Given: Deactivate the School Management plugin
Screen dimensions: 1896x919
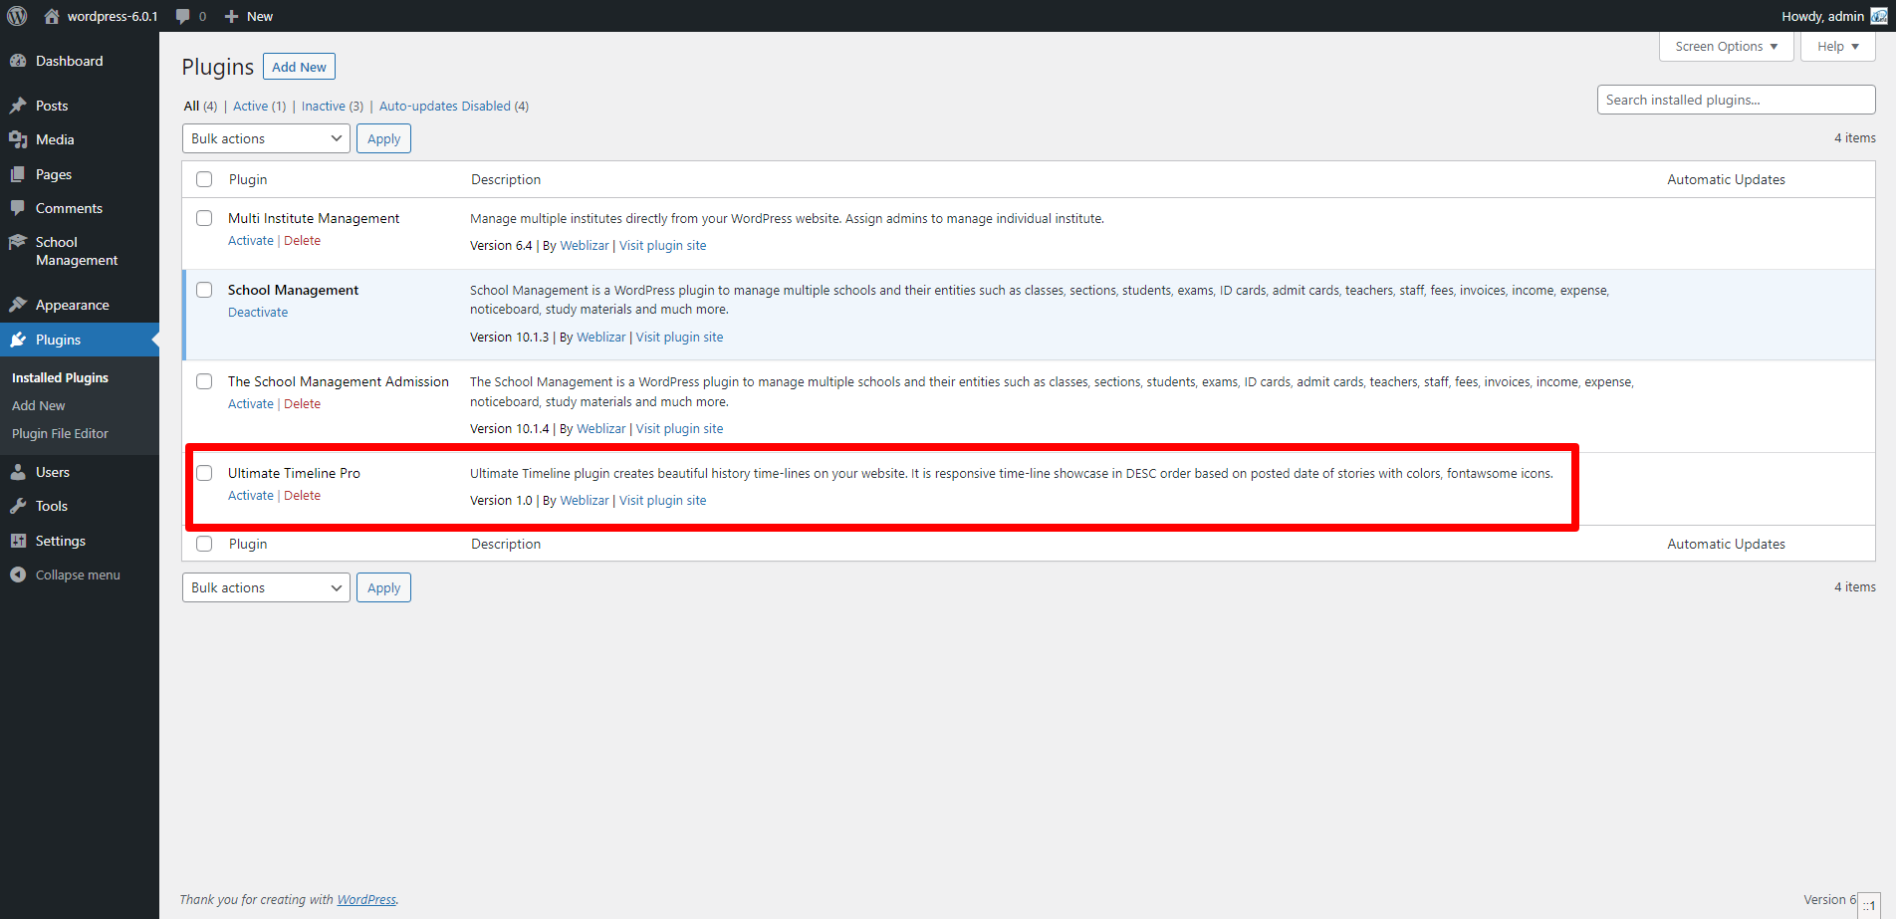Looking at the screenshot, I should point(258,313).
